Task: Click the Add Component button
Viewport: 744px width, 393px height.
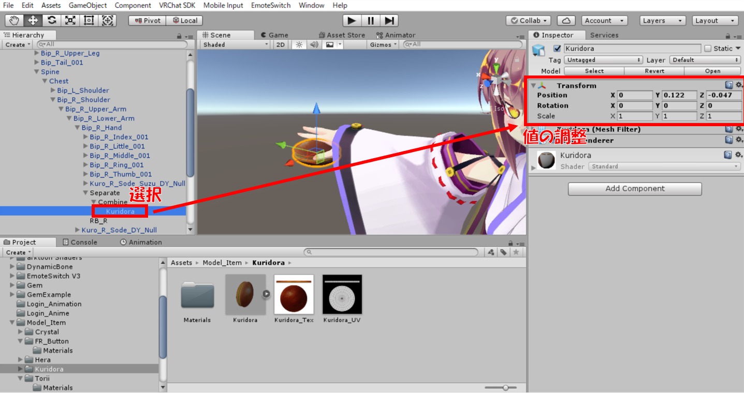Action: pyautogui.click(x=635, y=189)
